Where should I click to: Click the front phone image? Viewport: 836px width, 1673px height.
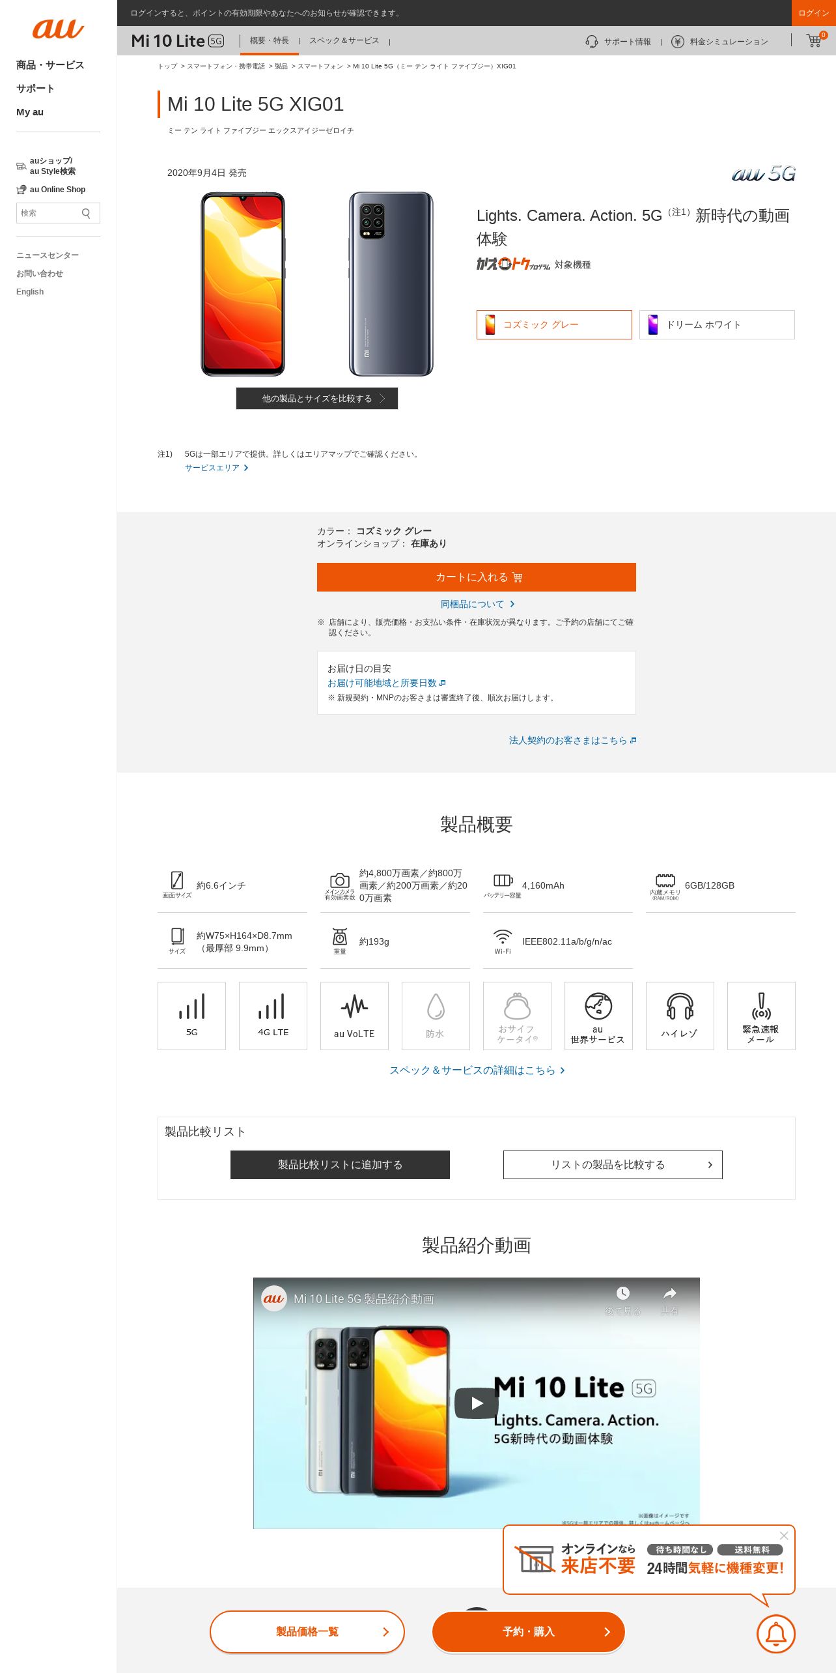coord(243,284)
